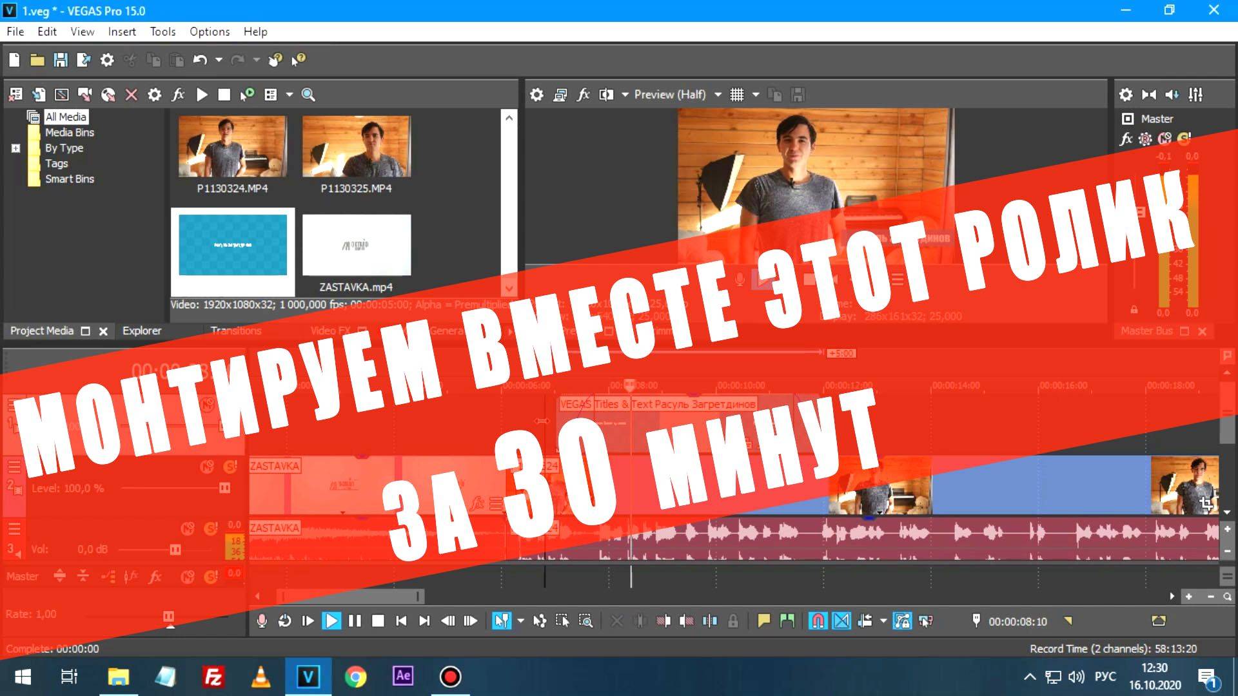Expand the By Type media tree node
Screen dimensions: 1238x696
pos(15,148)
